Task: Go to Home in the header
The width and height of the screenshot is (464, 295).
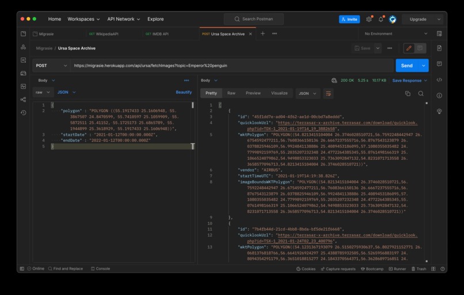Action: tap(55, 19)
